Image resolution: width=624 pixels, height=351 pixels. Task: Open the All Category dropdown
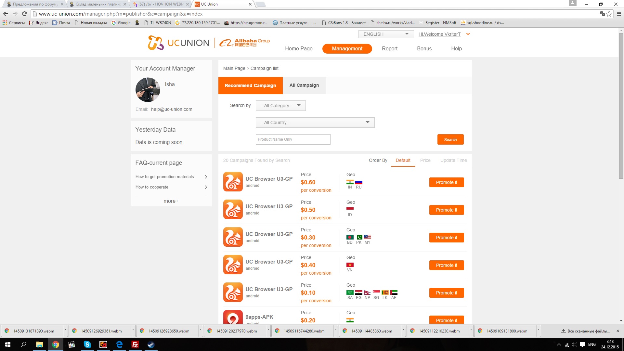(281, 106)
